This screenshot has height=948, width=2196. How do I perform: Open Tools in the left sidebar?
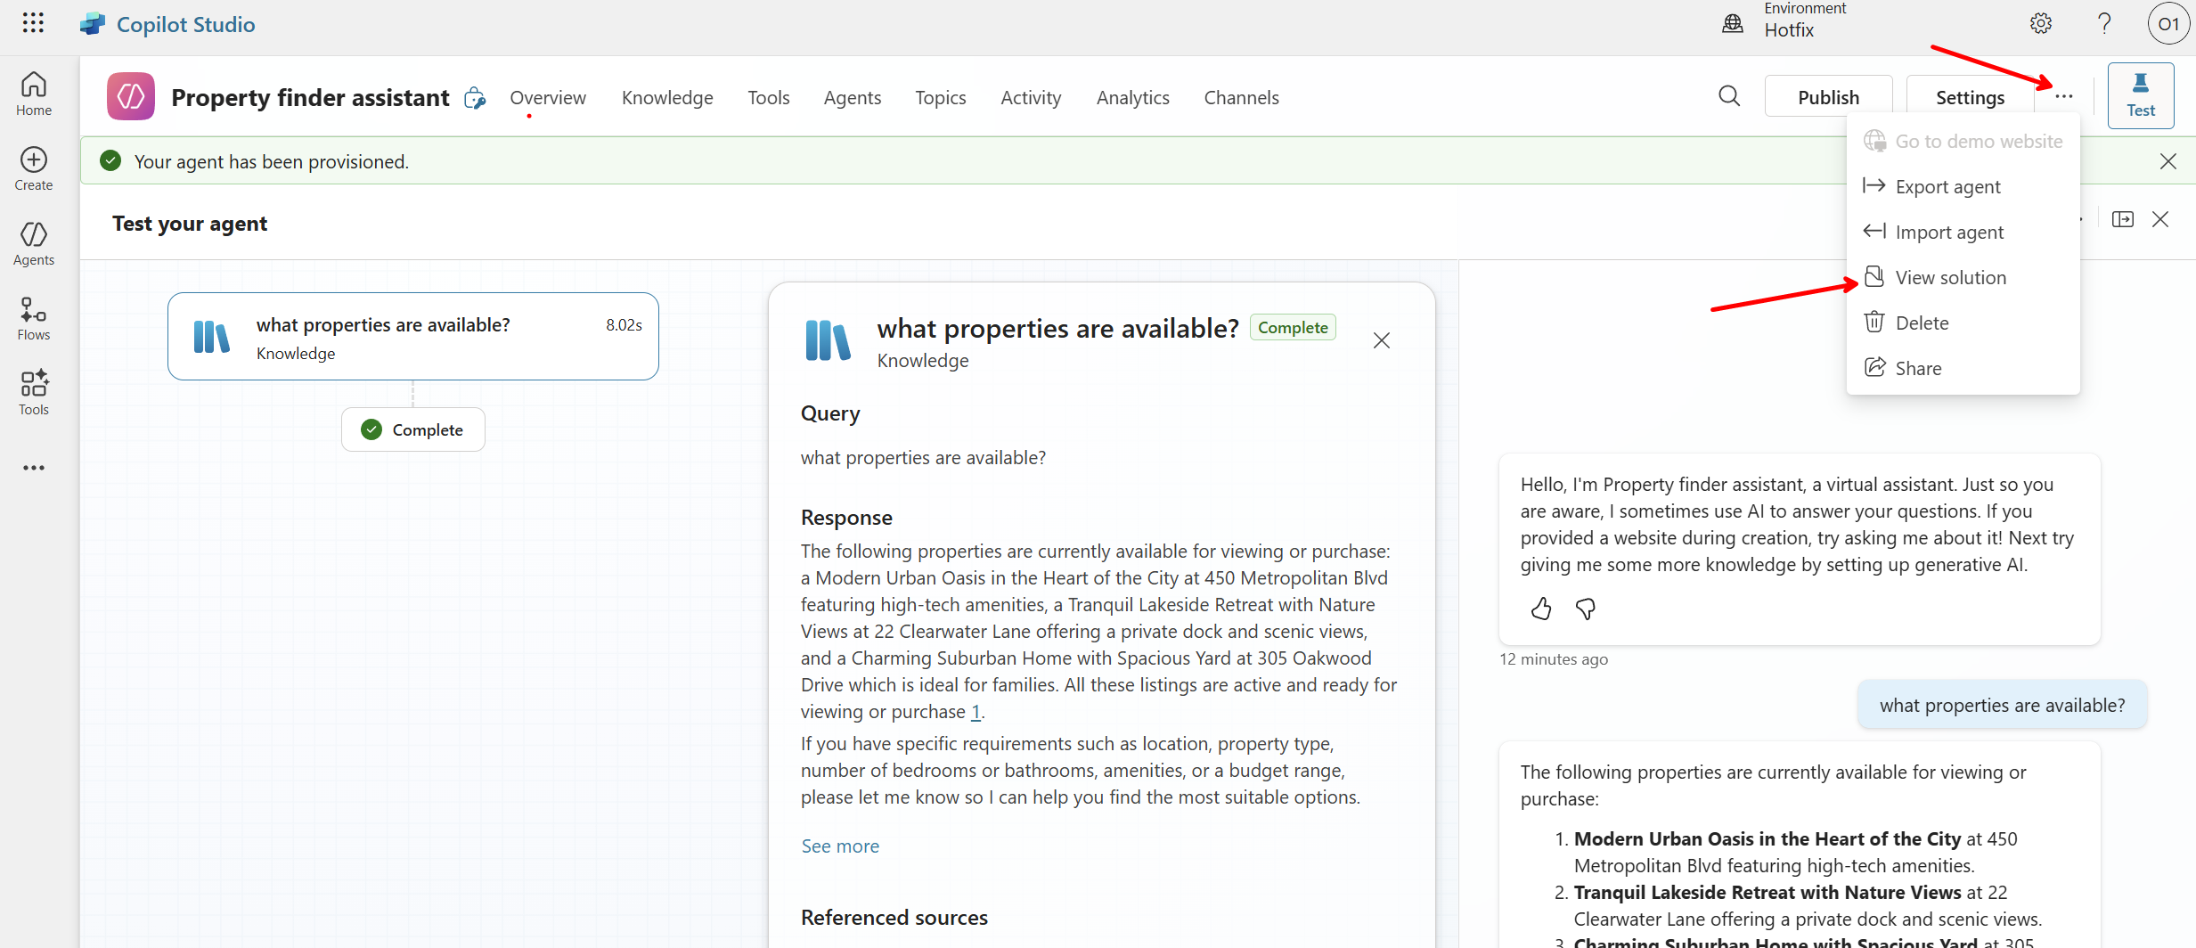34,393
